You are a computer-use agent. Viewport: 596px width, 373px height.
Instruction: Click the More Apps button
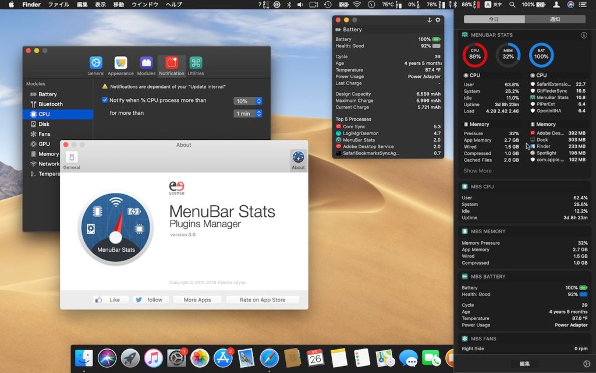click(197, 300)
